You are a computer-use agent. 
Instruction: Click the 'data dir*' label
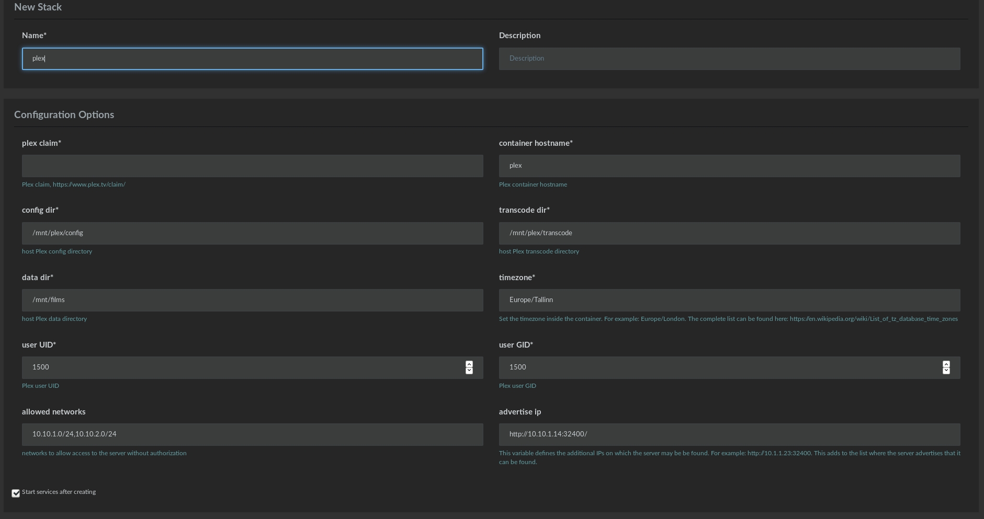point(38,278)
